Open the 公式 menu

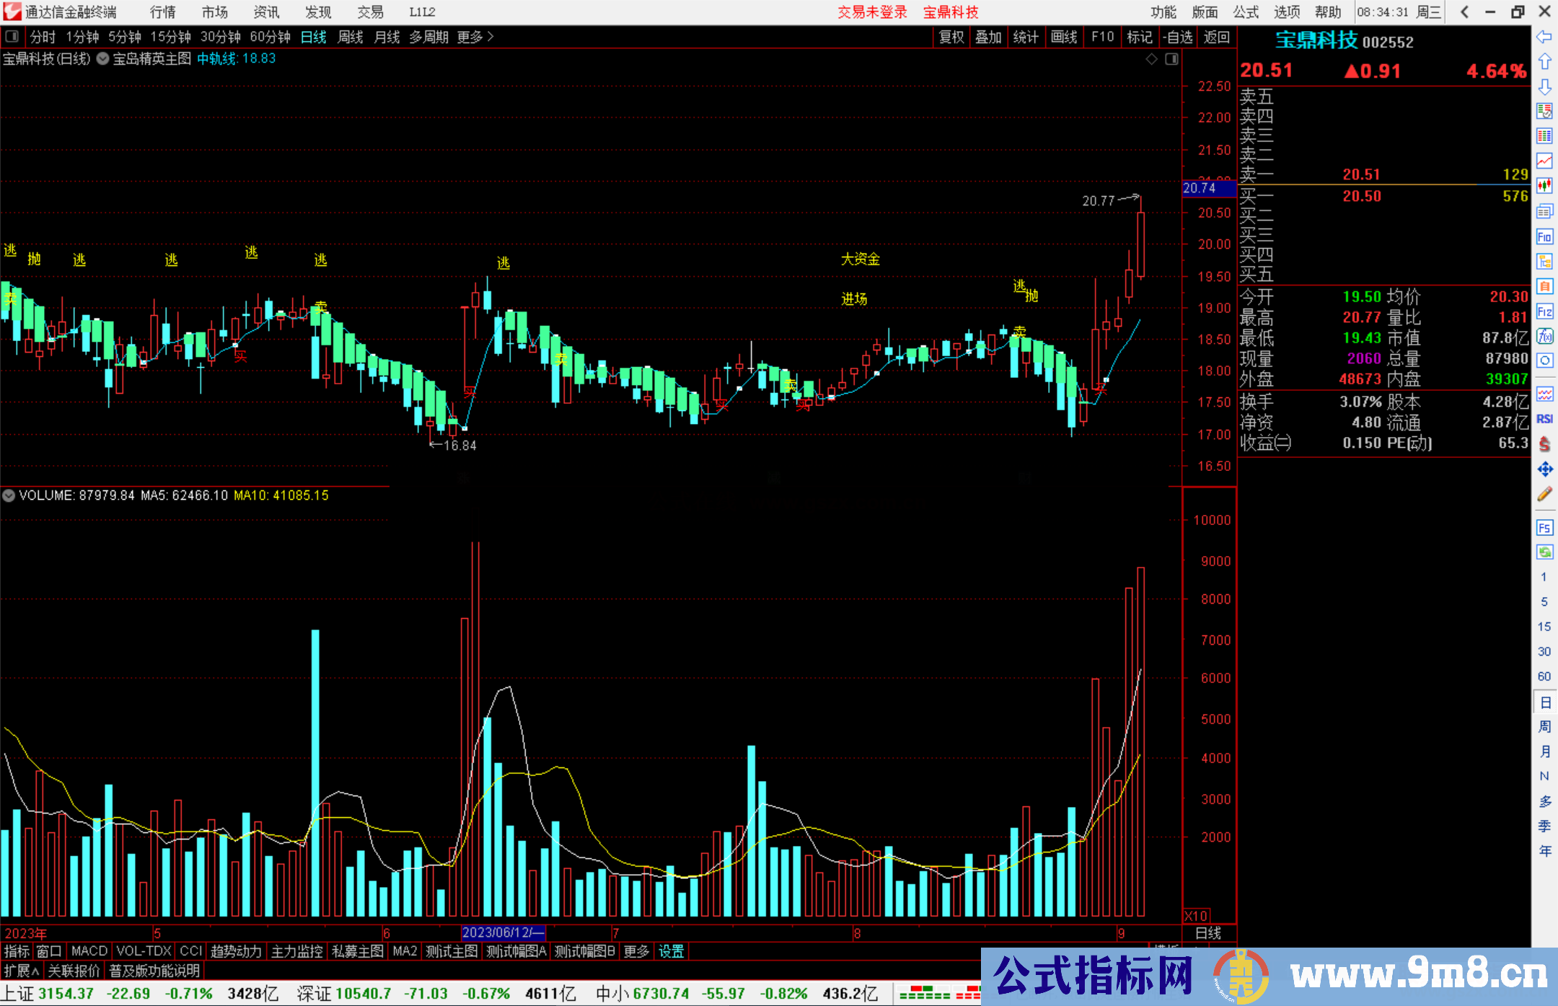click(x=1246, y=12)
